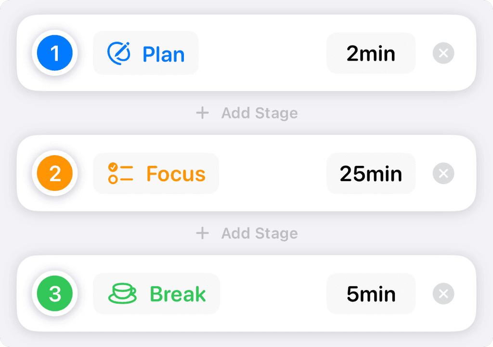Click the 25min duration field for Focus
The image size is (493, 347).
[x=371, y=173]
